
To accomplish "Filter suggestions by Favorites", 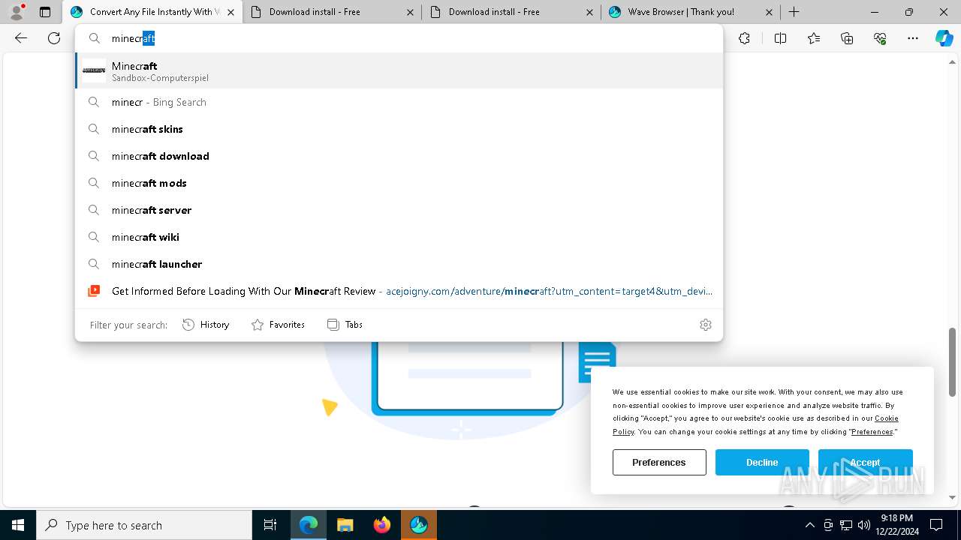I will pos(278,325).
